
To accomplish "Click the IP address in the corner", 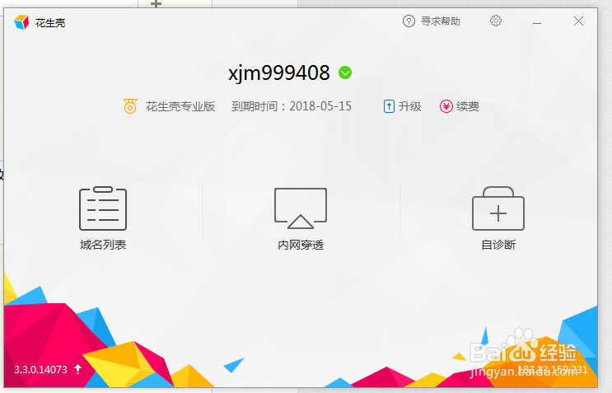I will click(x=553, y=369).
